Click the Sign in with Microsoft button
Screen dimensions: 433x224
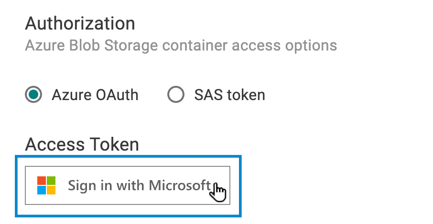[128, 185]
